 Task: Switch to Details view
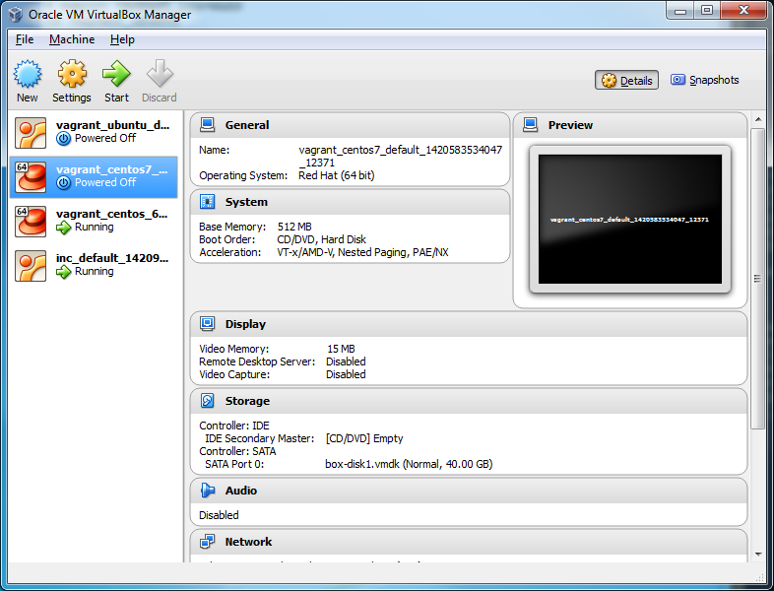pyautogui.click(x=627, y=81)
